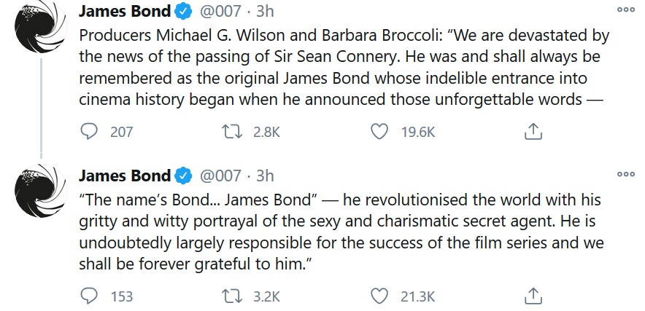Open James Bond avatar on first tweet
Viewport: 645px width, 311px height.
(41, 27)
